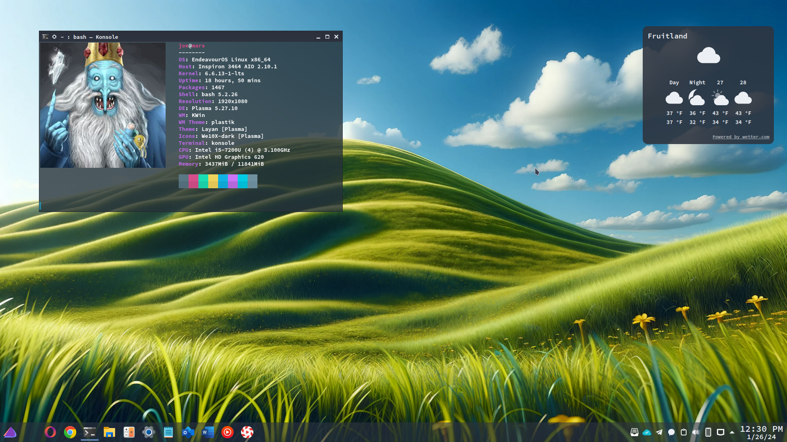This screenshot has width=787, height=442.
Task: Open the application launcher menu
Action: coord(10,432)
